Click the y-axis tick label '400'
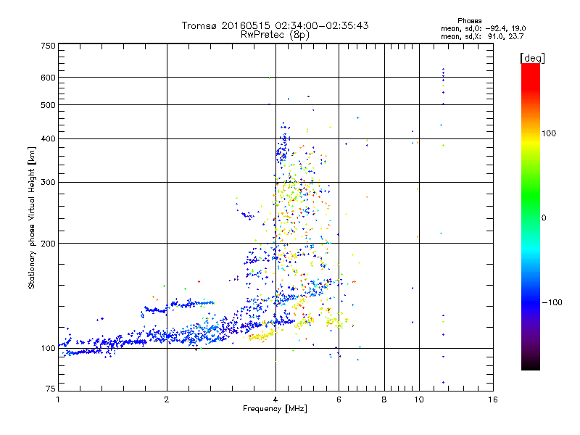 [48, 138]
